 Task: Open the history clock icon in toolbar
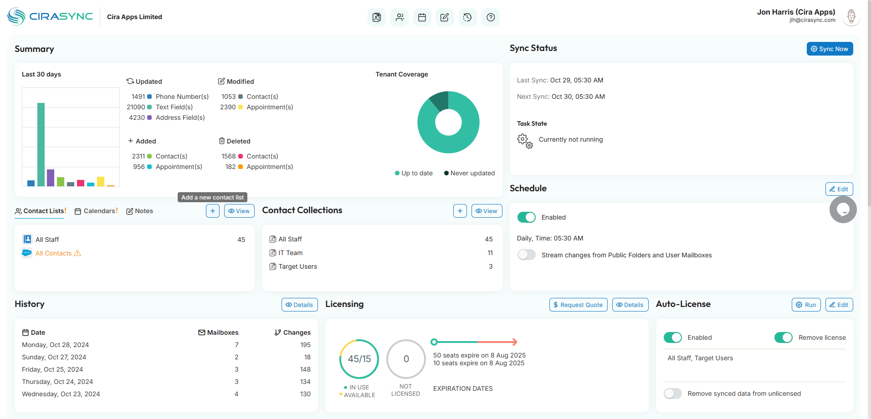coord(467,17)
